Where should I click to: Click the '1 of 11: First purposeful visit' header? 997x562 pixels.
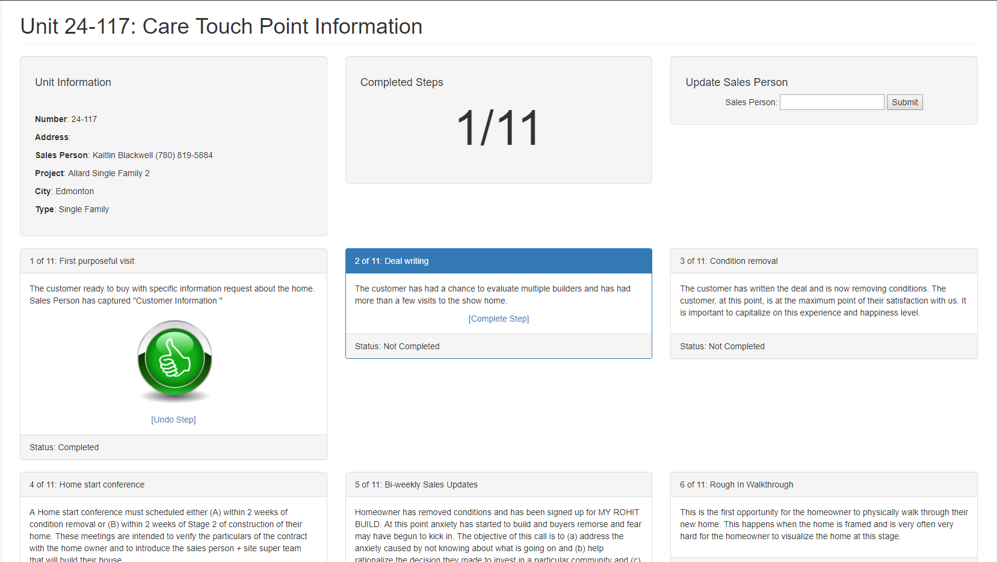[173, 261]
